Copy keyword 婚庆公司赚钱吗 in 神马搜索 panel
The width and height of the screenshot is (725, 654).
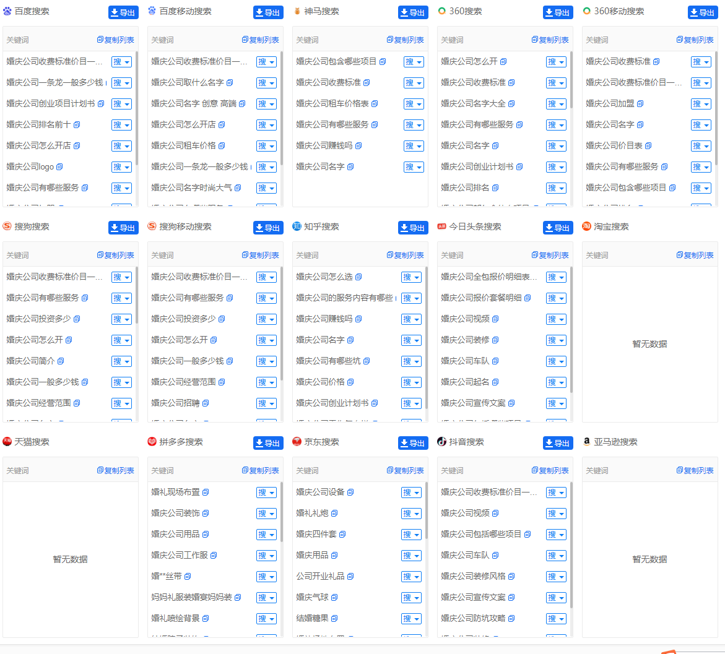358,145
